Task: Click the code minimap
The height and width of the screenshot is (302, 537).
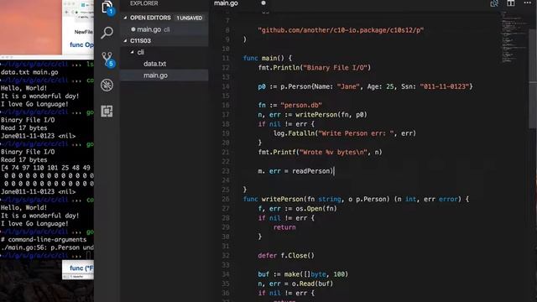Action: (x=514, y=37)
